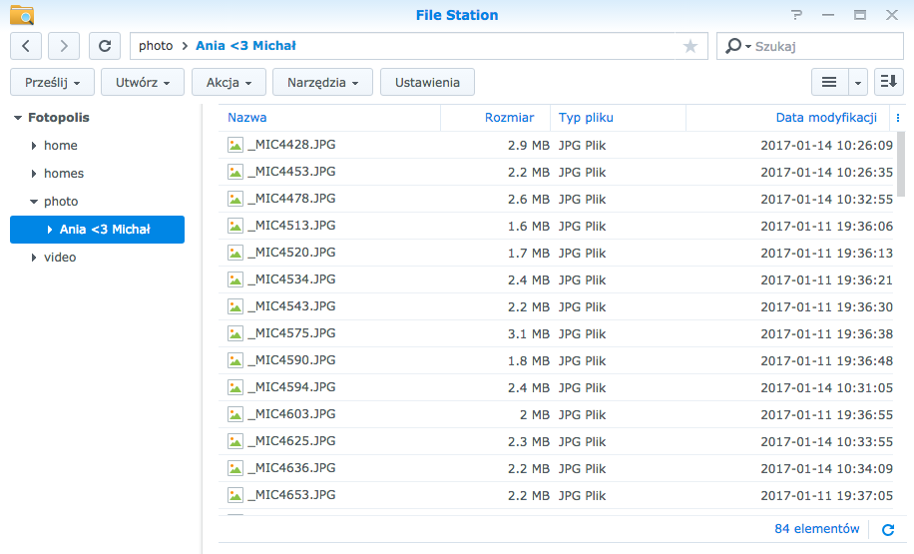Go back with the left arrow button
Screen dimensions: 914x554
(26, 46)
